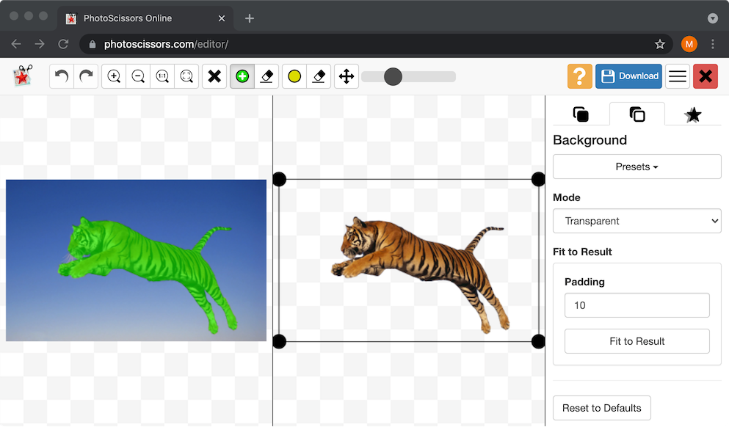This screenshot has width=729, height=427.
Task: Zoom out using the magnifier minus icon
Action: point(138,76)
